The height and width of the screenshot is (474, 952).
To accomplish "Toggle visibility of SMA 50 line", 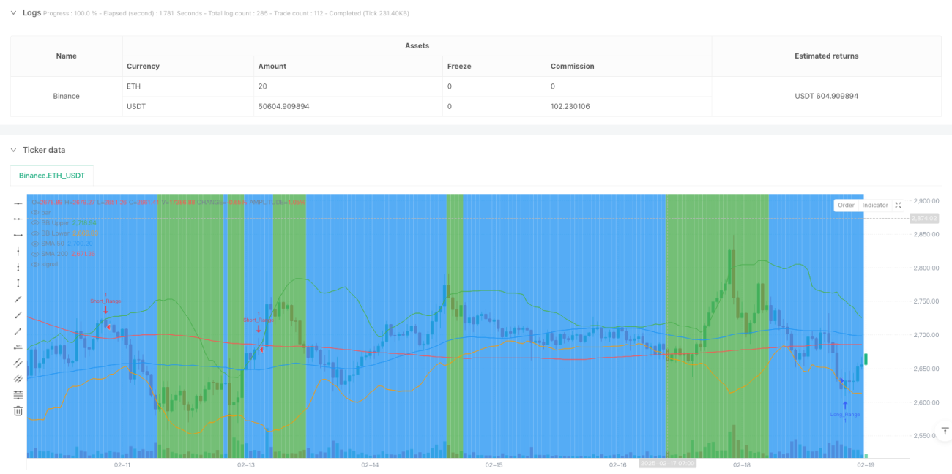I will pyautogui.click(x=34, y=243).
